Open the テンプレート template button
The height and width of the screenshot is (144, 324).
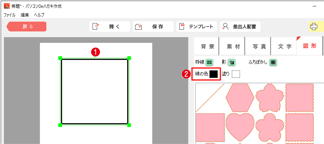pyautogui.click(x=196, y=27)
